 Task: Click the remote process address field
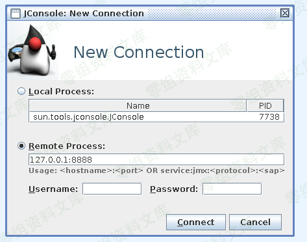[156, 159]
